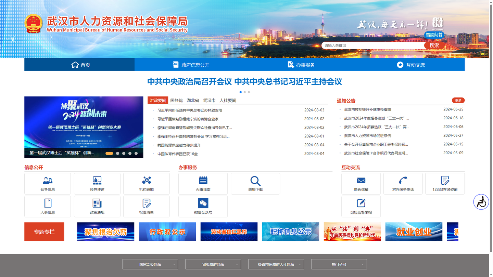Switch to the 人社要闻 news tab
Image resolution: width=493 pixels, height=277 pixels.
click(x=228, y=100)
